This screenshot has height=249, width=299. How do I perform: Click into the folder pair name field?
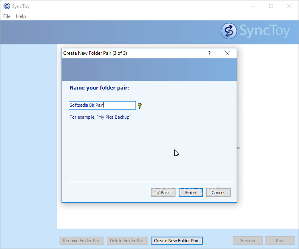pyautogui.click(x=102, y=105)
